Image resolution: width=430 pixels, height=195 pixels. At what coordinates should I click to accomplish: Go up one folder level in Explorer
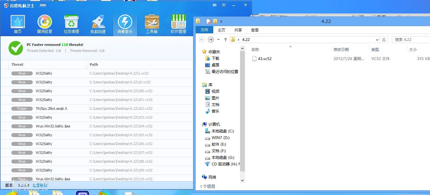[225, 40]
